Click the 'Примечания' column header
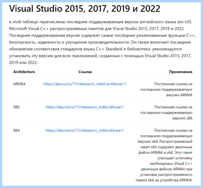This screenshot has height=188, width=203. (181, 72)
